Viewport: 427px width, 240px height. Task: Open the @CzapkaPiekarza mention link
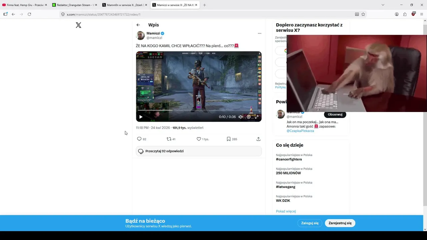pyautogui.click(x=300, y=131)
